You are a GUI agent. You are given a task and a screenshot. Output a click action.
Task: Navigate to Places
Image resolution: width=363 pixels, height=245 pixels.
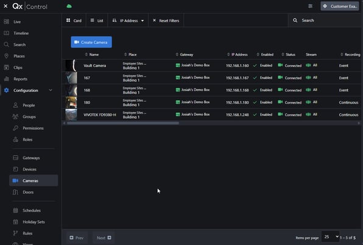coord(19,56)
